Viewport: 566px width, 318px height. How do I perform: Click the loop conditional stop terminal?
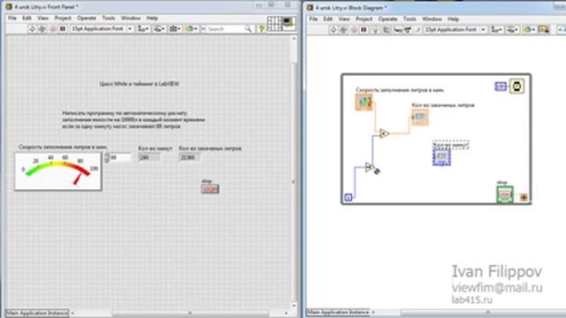[524, 197]
